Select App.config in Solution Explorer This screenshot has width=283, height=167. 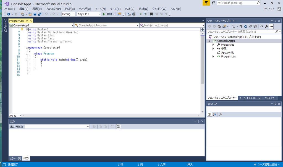[228, 53]
